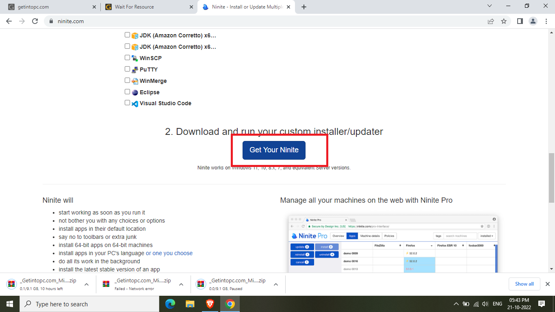Click the WinMerge app icon
The image size is (555, 312).
click(x=135, y=81)
